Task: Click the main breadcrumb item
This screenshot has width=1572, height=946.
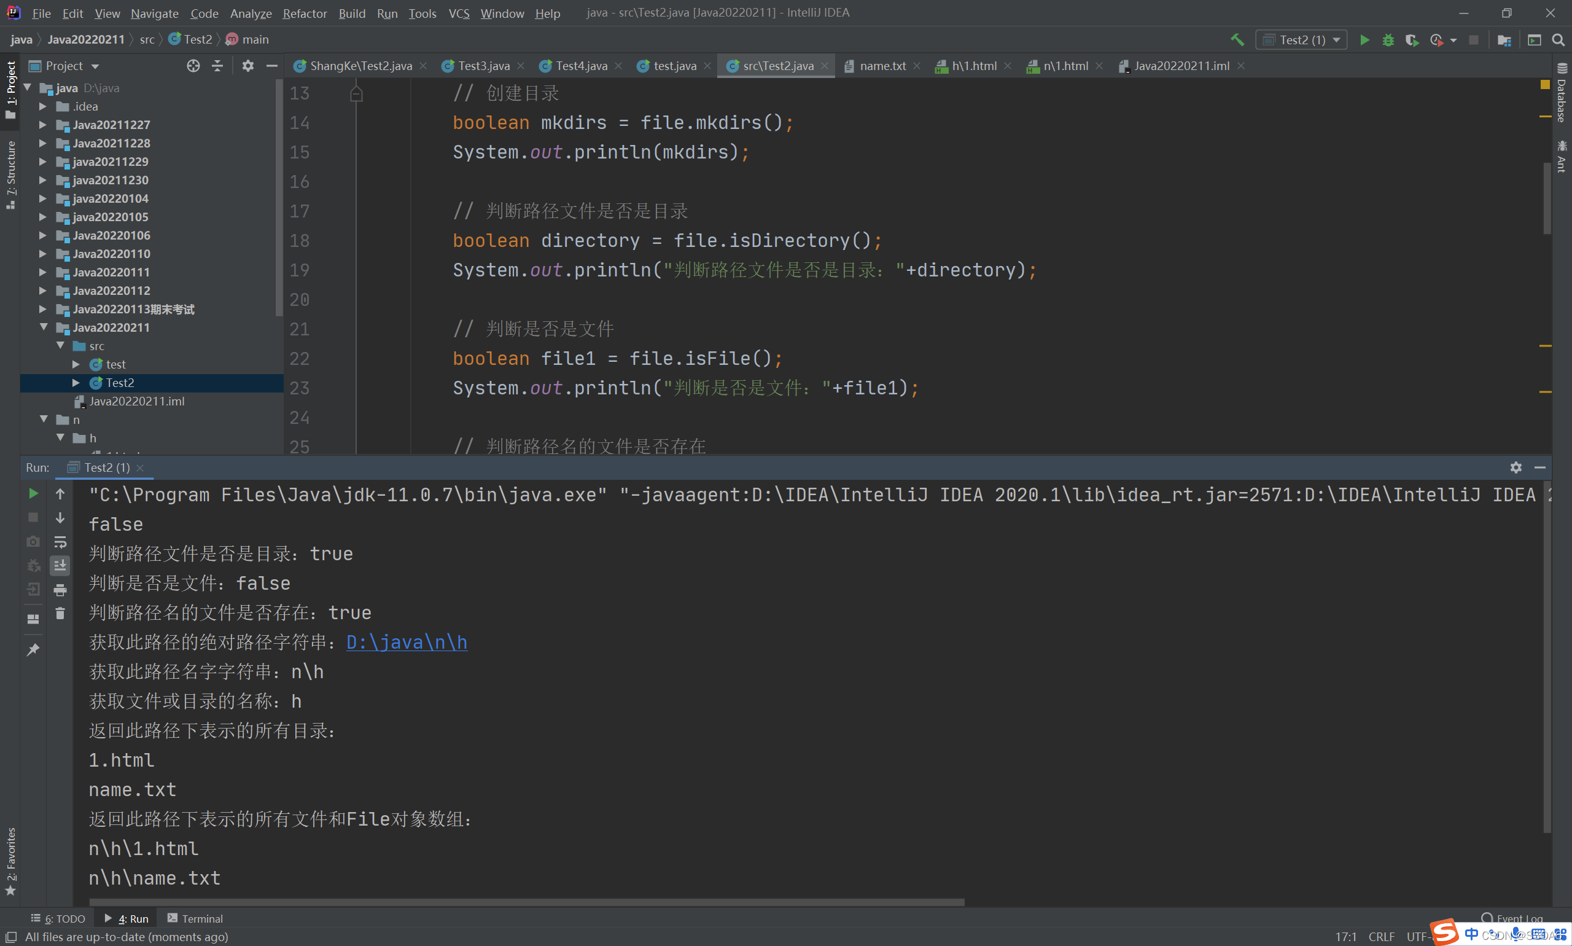Action: coord(248,39)
